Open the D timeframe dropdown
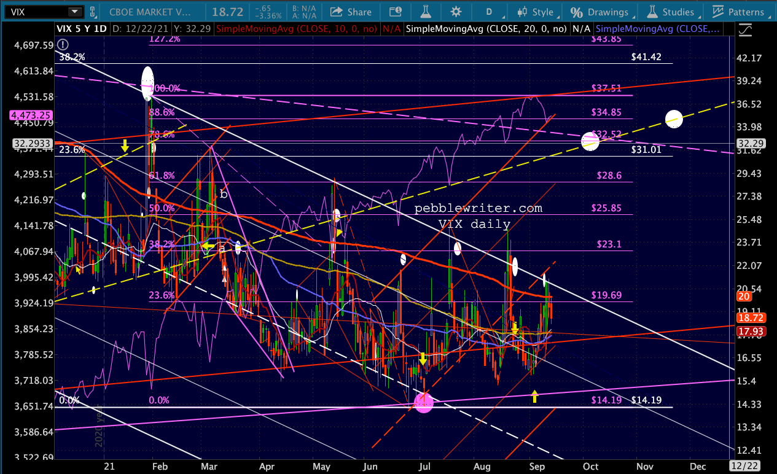Screen dimensions: 777x474 (489, 12)
